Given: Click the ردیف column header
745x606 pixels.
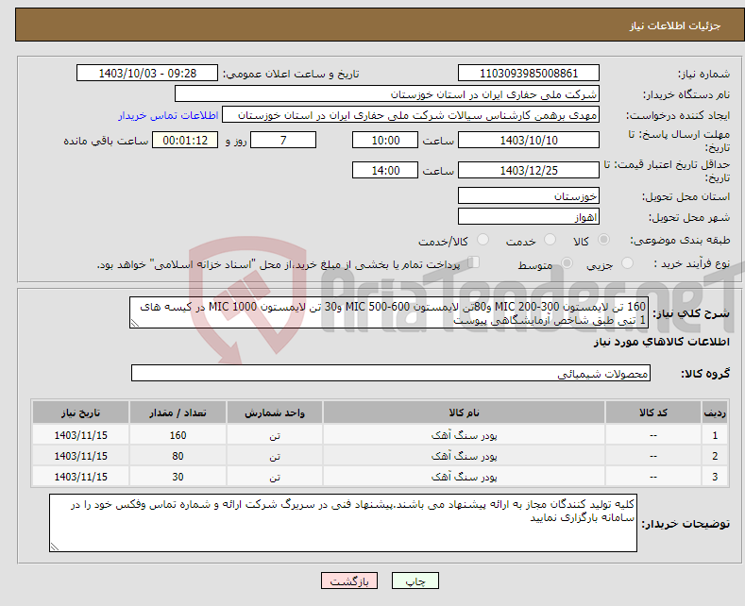Looking at the screenshot, I should point(715,412).
